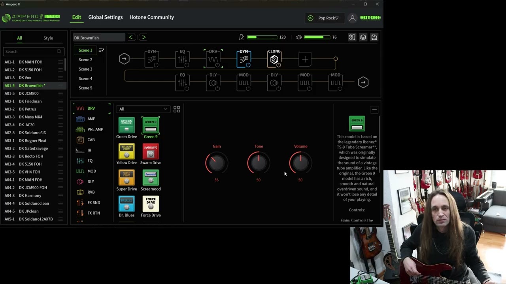Open menu handle for DK Friedman
Image resolution: width=506 pixels, height=284 pixels.
coord(60,101)
